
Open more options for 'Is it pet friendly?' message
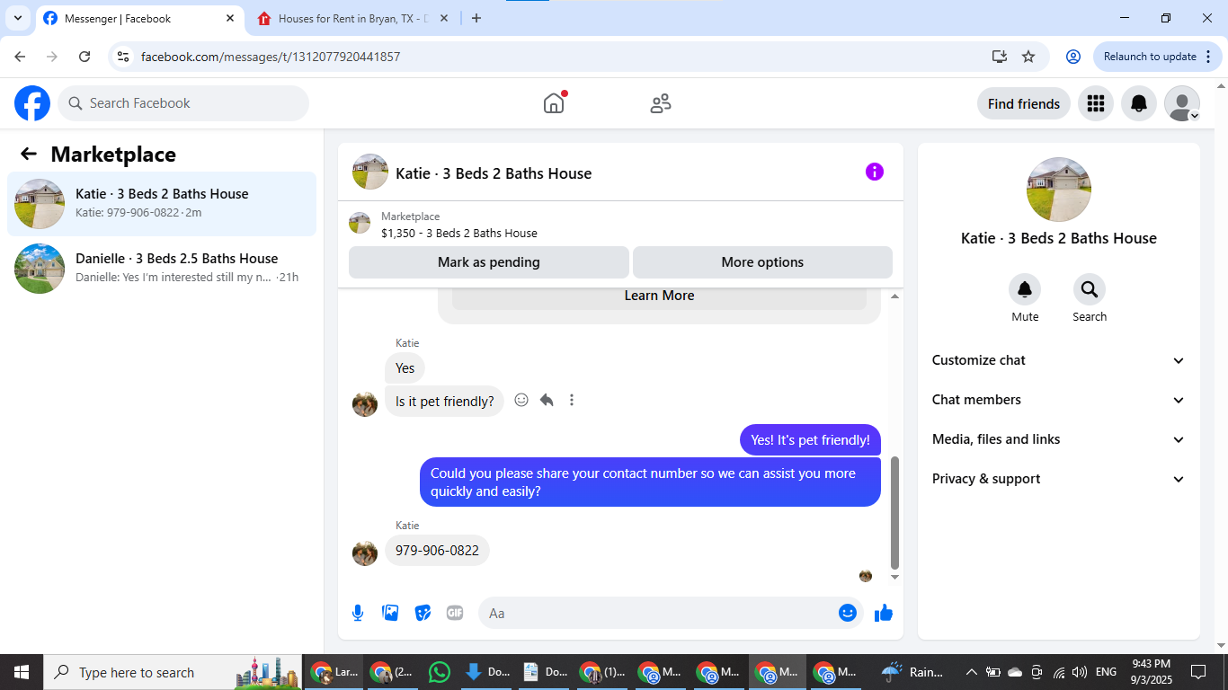[x=572, y=400]
